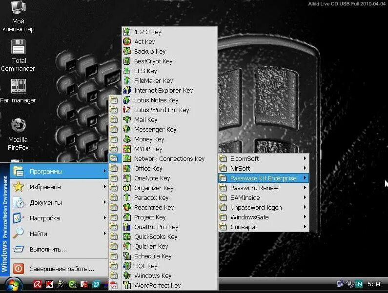Expand the Словари submenu arrow

point(305,227)
